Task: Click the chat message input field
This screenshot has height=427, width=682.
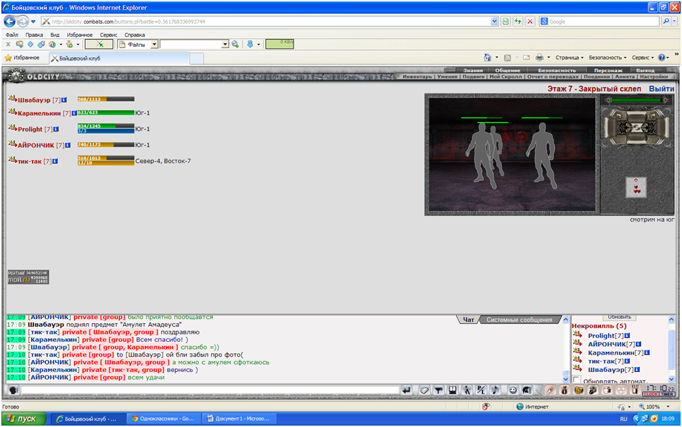Action: click(210, 390)
